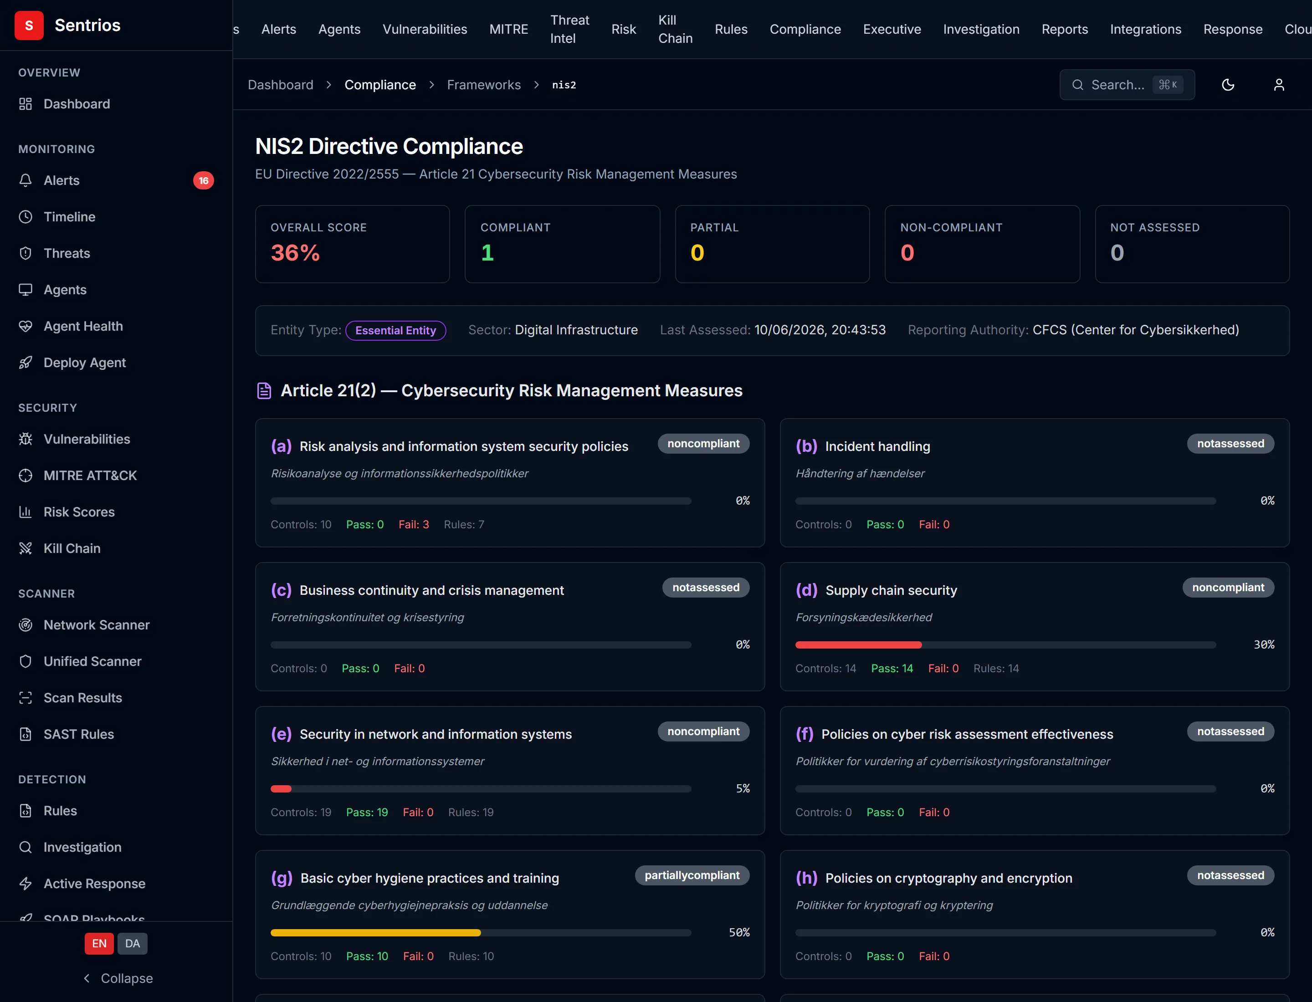Click the Kill Chain swords icon

25,548
